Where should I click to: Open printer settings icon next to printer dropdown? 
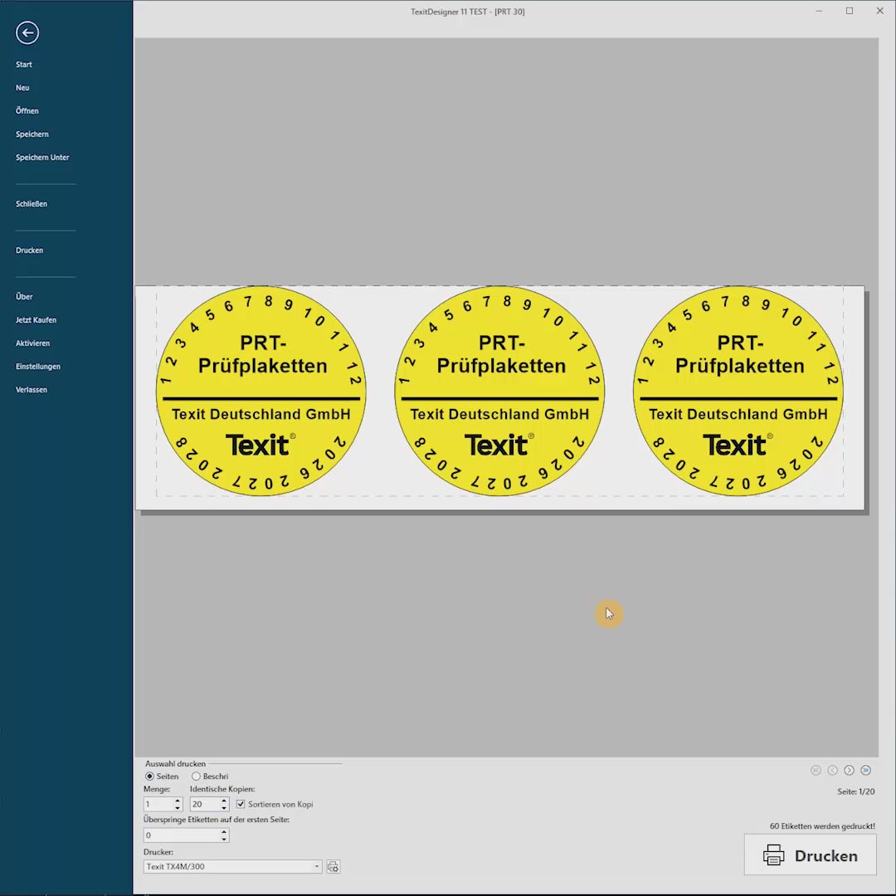(x=334, y=866)
